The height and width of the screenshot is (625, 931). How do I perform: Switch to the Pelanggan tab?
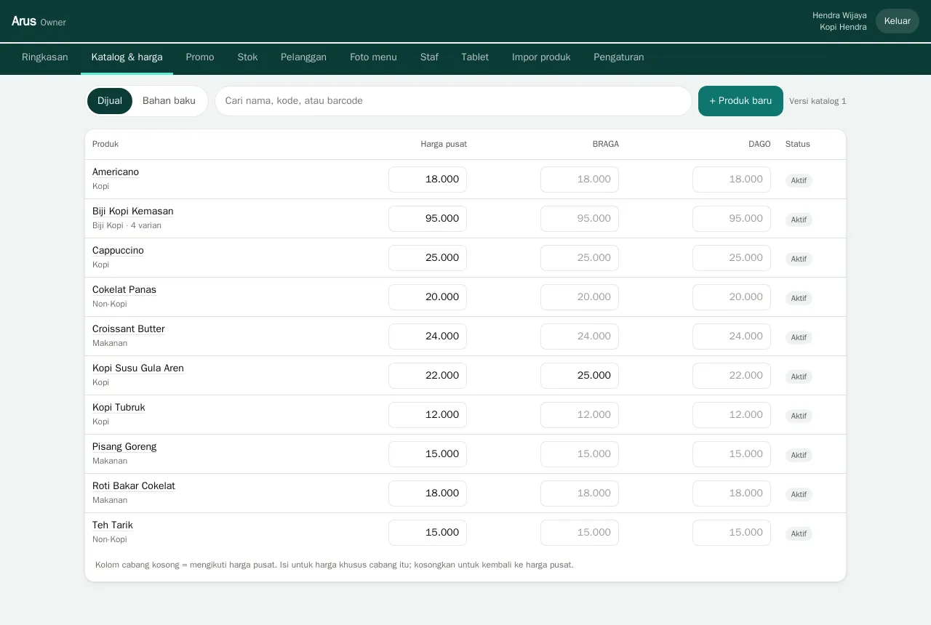coord(303,57)
